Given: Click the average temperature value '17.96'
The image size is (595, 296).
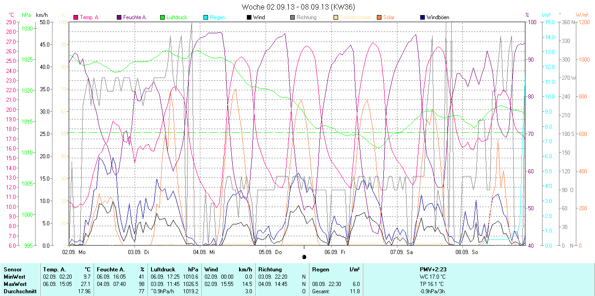Looking at the screenshot, I should (84, 291).
